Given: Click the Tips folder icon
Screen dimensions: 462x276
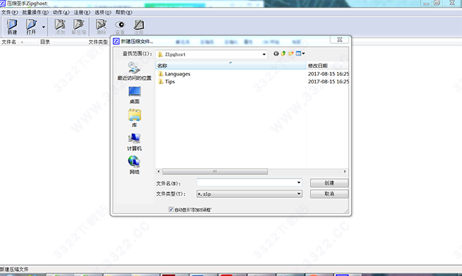Looking at the screenshot, I should 160,81.
